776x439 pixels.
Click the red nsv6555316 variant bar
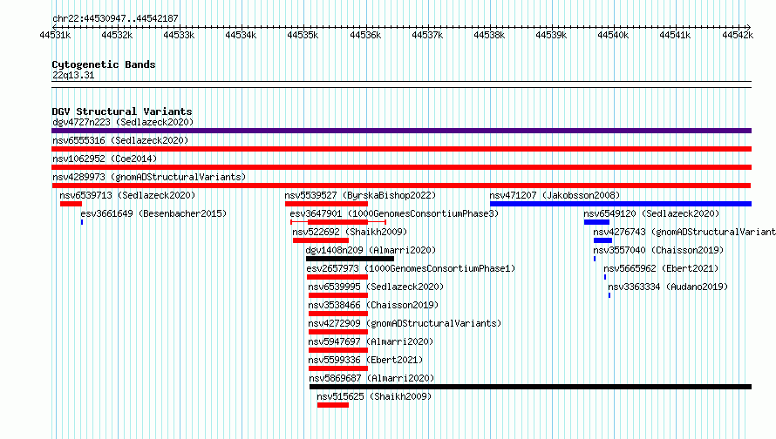(x=401, y=149)
